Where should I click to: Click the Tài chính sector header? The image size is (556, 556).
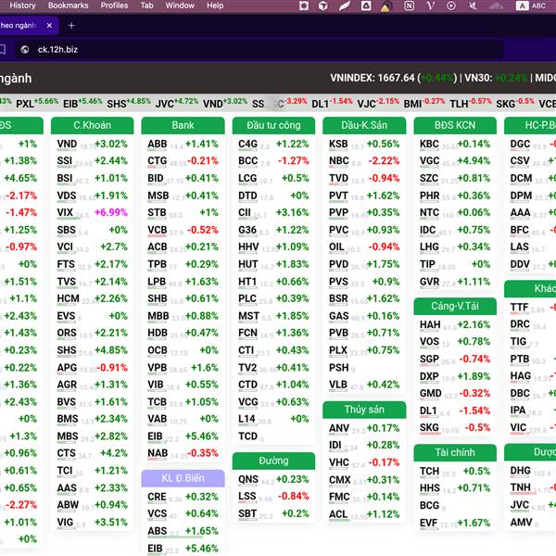[455, 452]
